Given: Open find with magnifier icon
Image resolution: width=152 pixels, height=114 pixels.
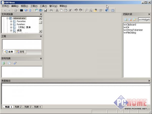Looking at the screenshot, I should click(86, 10).
